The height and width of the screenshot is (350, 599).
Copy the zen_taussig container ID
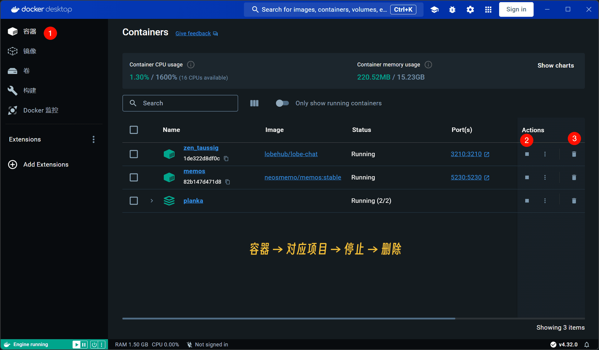coord(226,159)
